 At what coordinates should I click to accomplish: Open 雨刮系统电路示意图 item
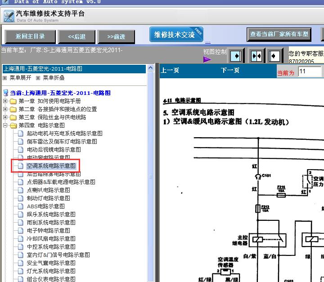click(51, 223)
